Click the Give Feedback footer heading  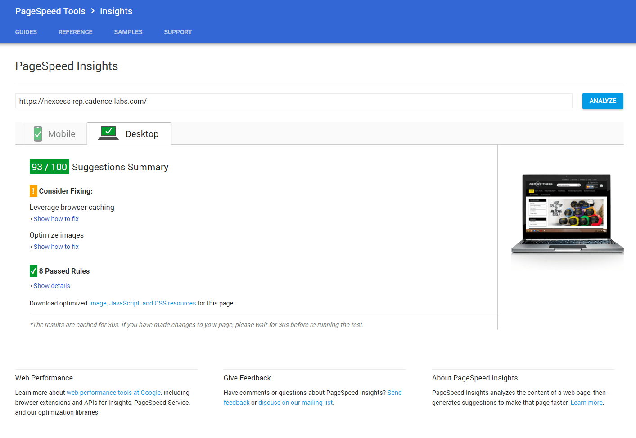[x=247, y=378]
